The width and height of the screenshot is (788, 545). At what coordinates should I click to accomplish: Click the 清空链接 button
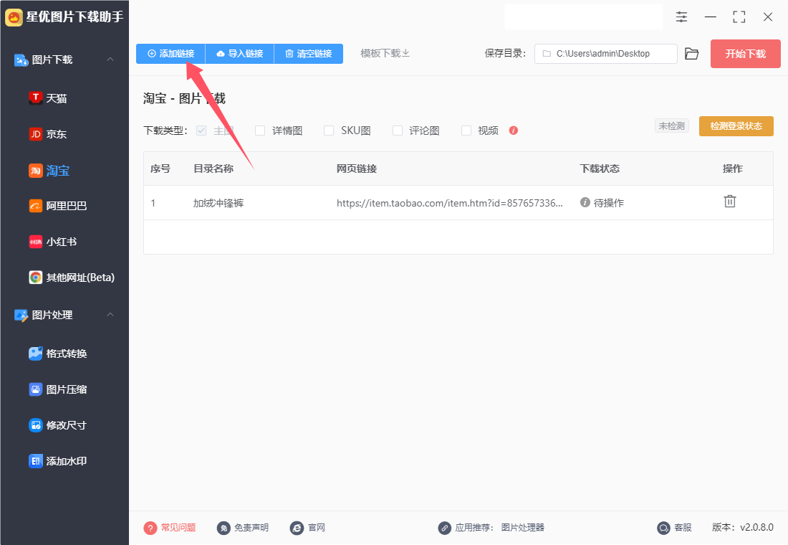pyautogui.click(x=309, y=53)
